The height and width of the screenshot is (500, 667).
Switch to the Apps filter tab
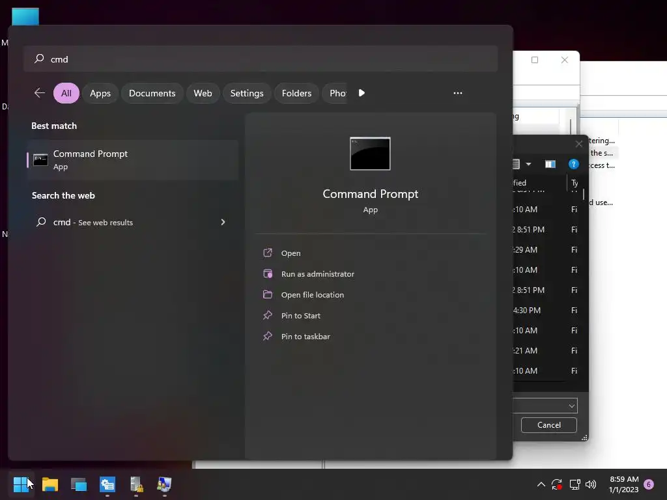point(100,93)
